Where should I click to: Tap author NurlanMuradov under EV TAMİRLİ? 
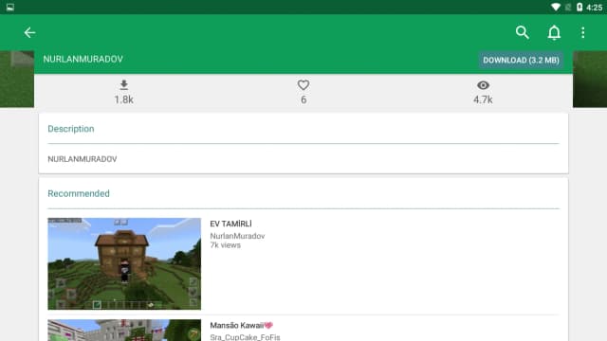click(x=237, y=236)
